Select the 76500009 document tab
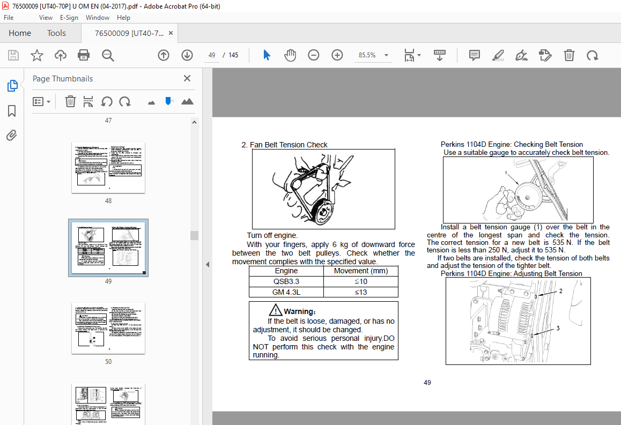 tap(129, 33)
